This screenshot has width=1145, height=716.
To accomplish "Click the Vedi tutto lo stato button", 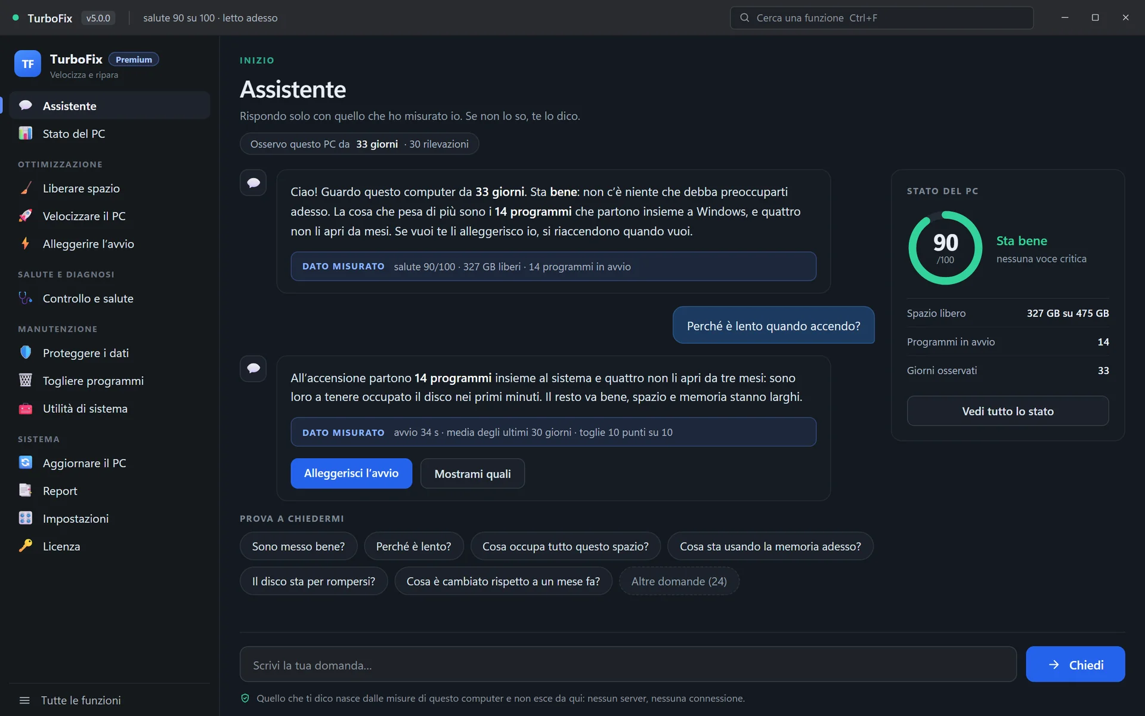I will [1008, 411].
